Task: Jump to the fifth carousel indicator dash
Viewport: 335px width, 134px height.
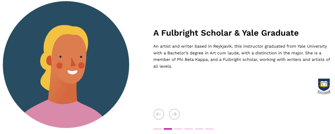Action: point(199,129)
